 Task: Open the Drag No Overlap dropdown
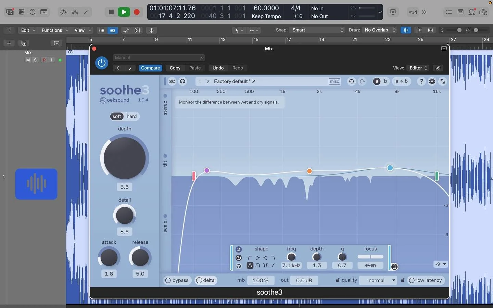click(379, 30)
